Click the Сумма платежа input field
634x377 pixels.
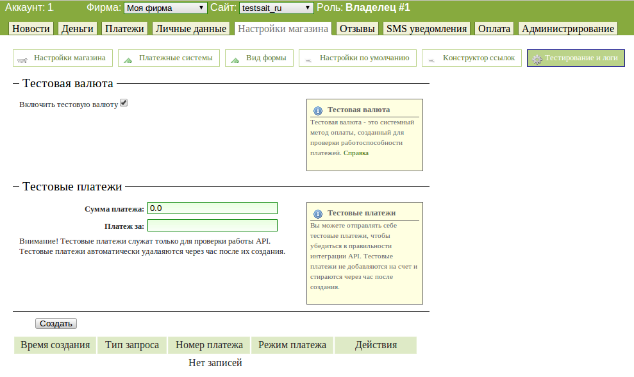[x=212, y=208]
